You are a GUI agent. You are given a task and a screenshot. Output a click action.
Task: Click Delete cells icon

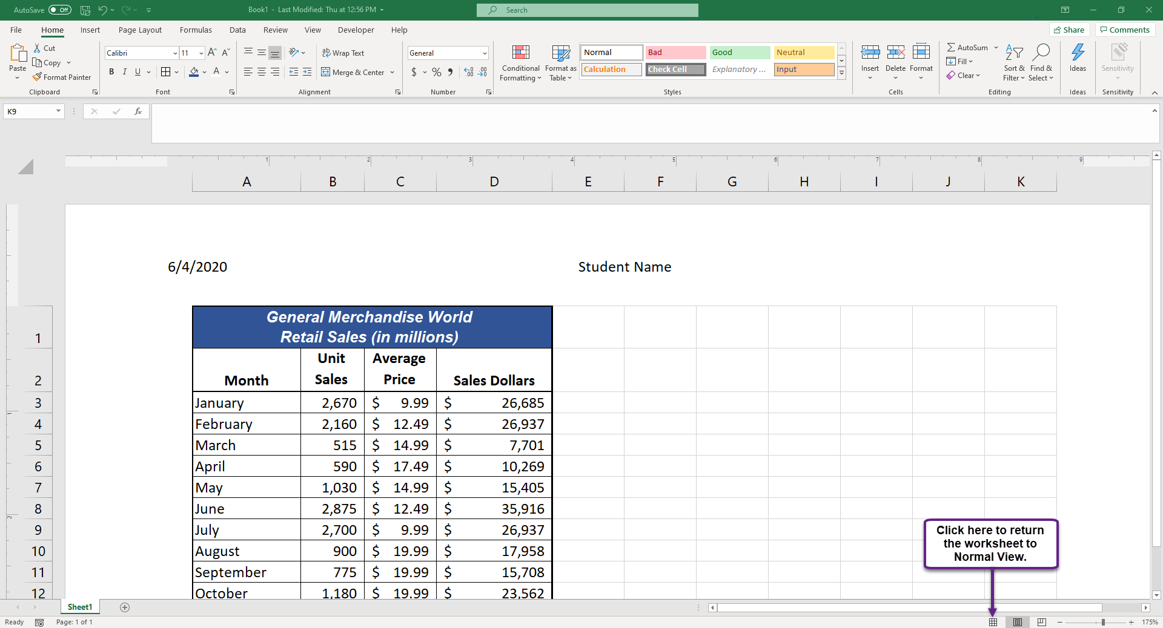(896, 53)
